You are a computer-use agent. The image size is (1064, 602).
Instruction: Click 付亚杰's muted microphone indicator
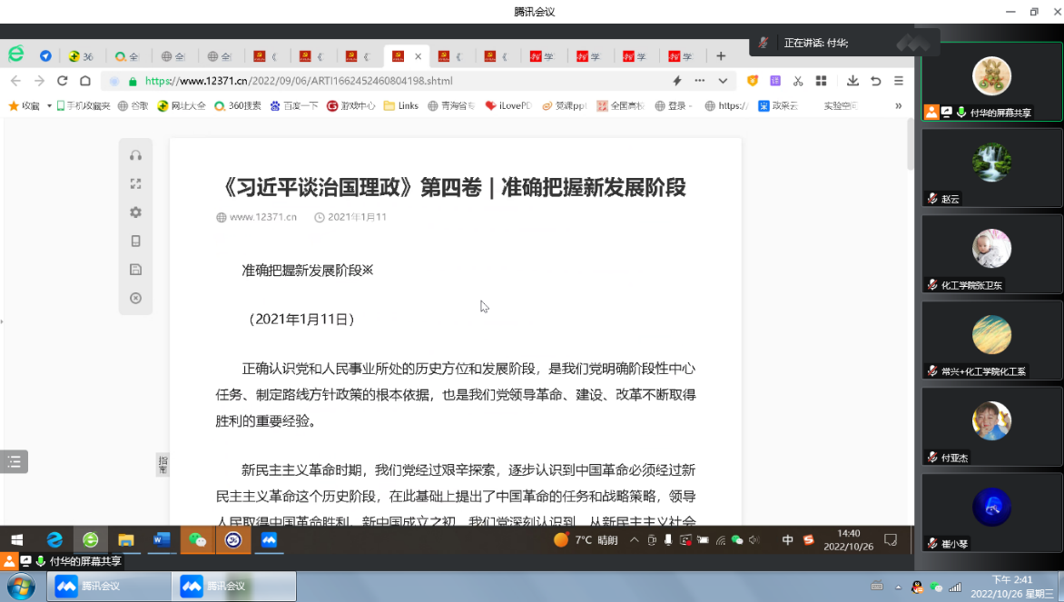tap(931, 458)
